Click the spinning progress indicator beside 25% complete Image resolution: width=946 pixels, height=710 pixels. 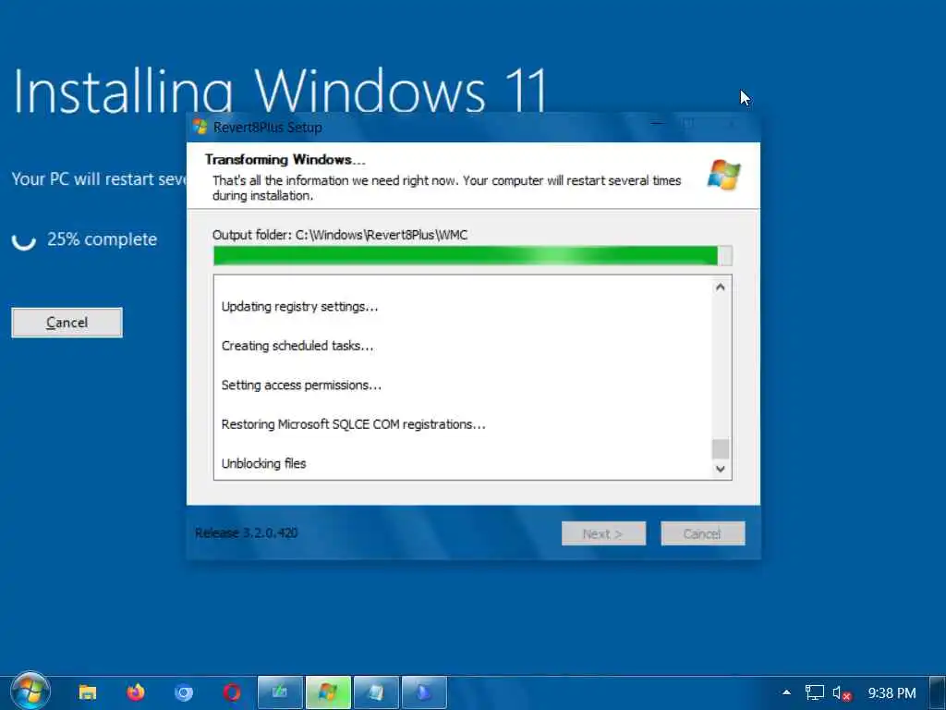(24, 239)
